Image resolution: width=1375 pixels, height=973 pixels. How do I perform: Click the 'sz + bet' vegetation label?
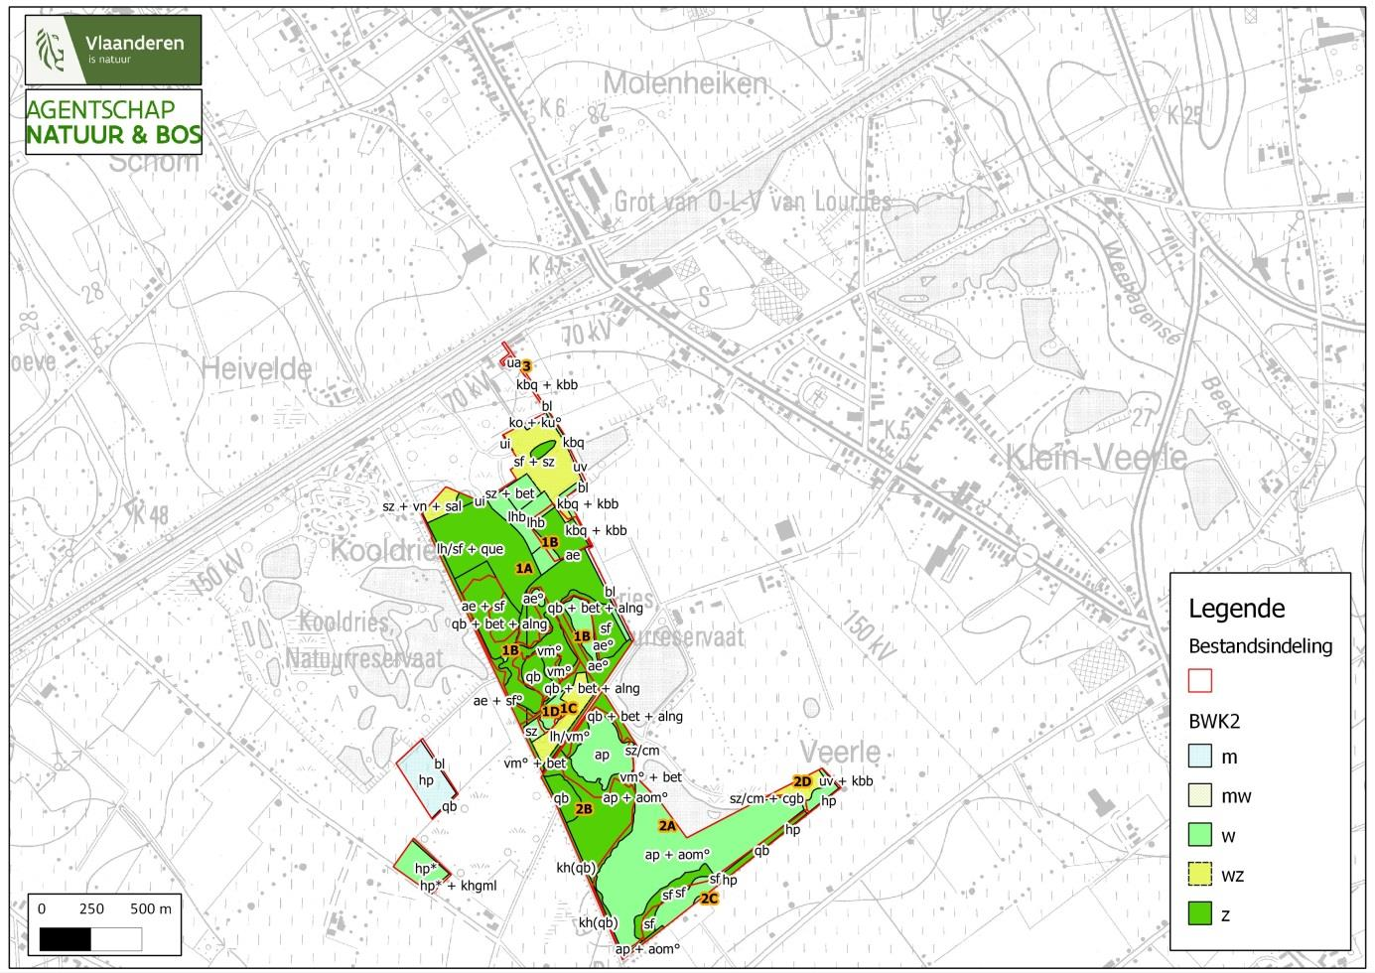click(x=509, y=493)
